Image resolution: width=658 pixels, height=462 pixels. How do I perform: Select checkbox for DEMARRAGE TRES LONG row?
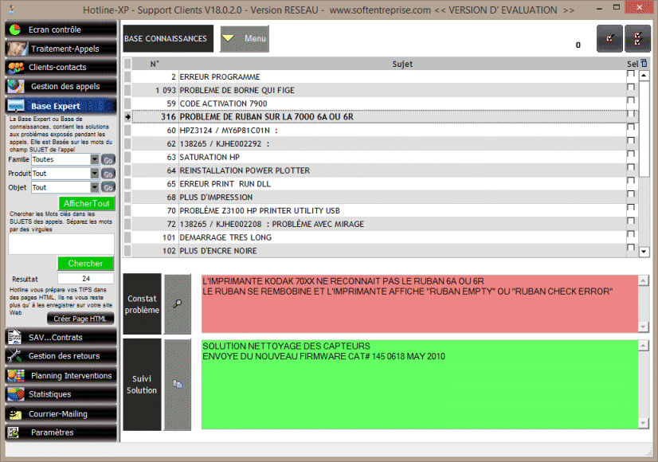(x=631, y=237)
